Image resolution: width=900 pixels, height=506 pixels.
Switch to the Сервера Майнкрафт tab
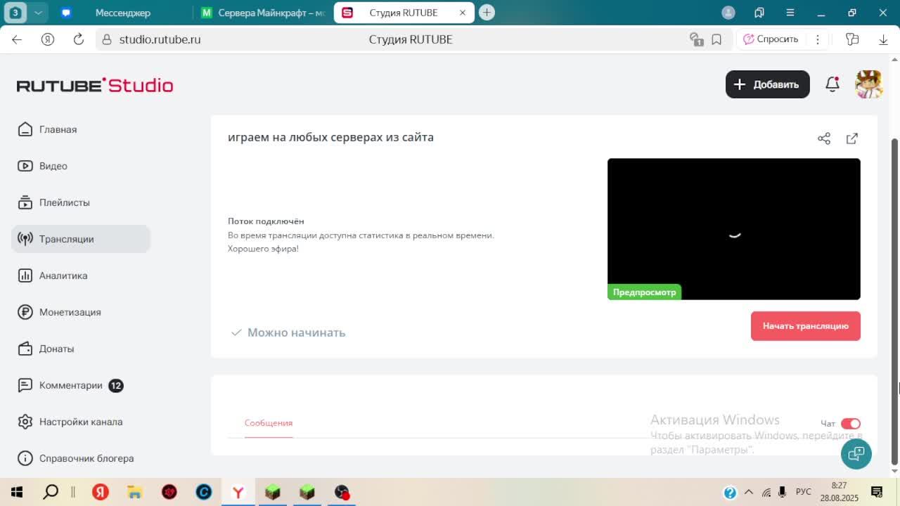point(262,13)
